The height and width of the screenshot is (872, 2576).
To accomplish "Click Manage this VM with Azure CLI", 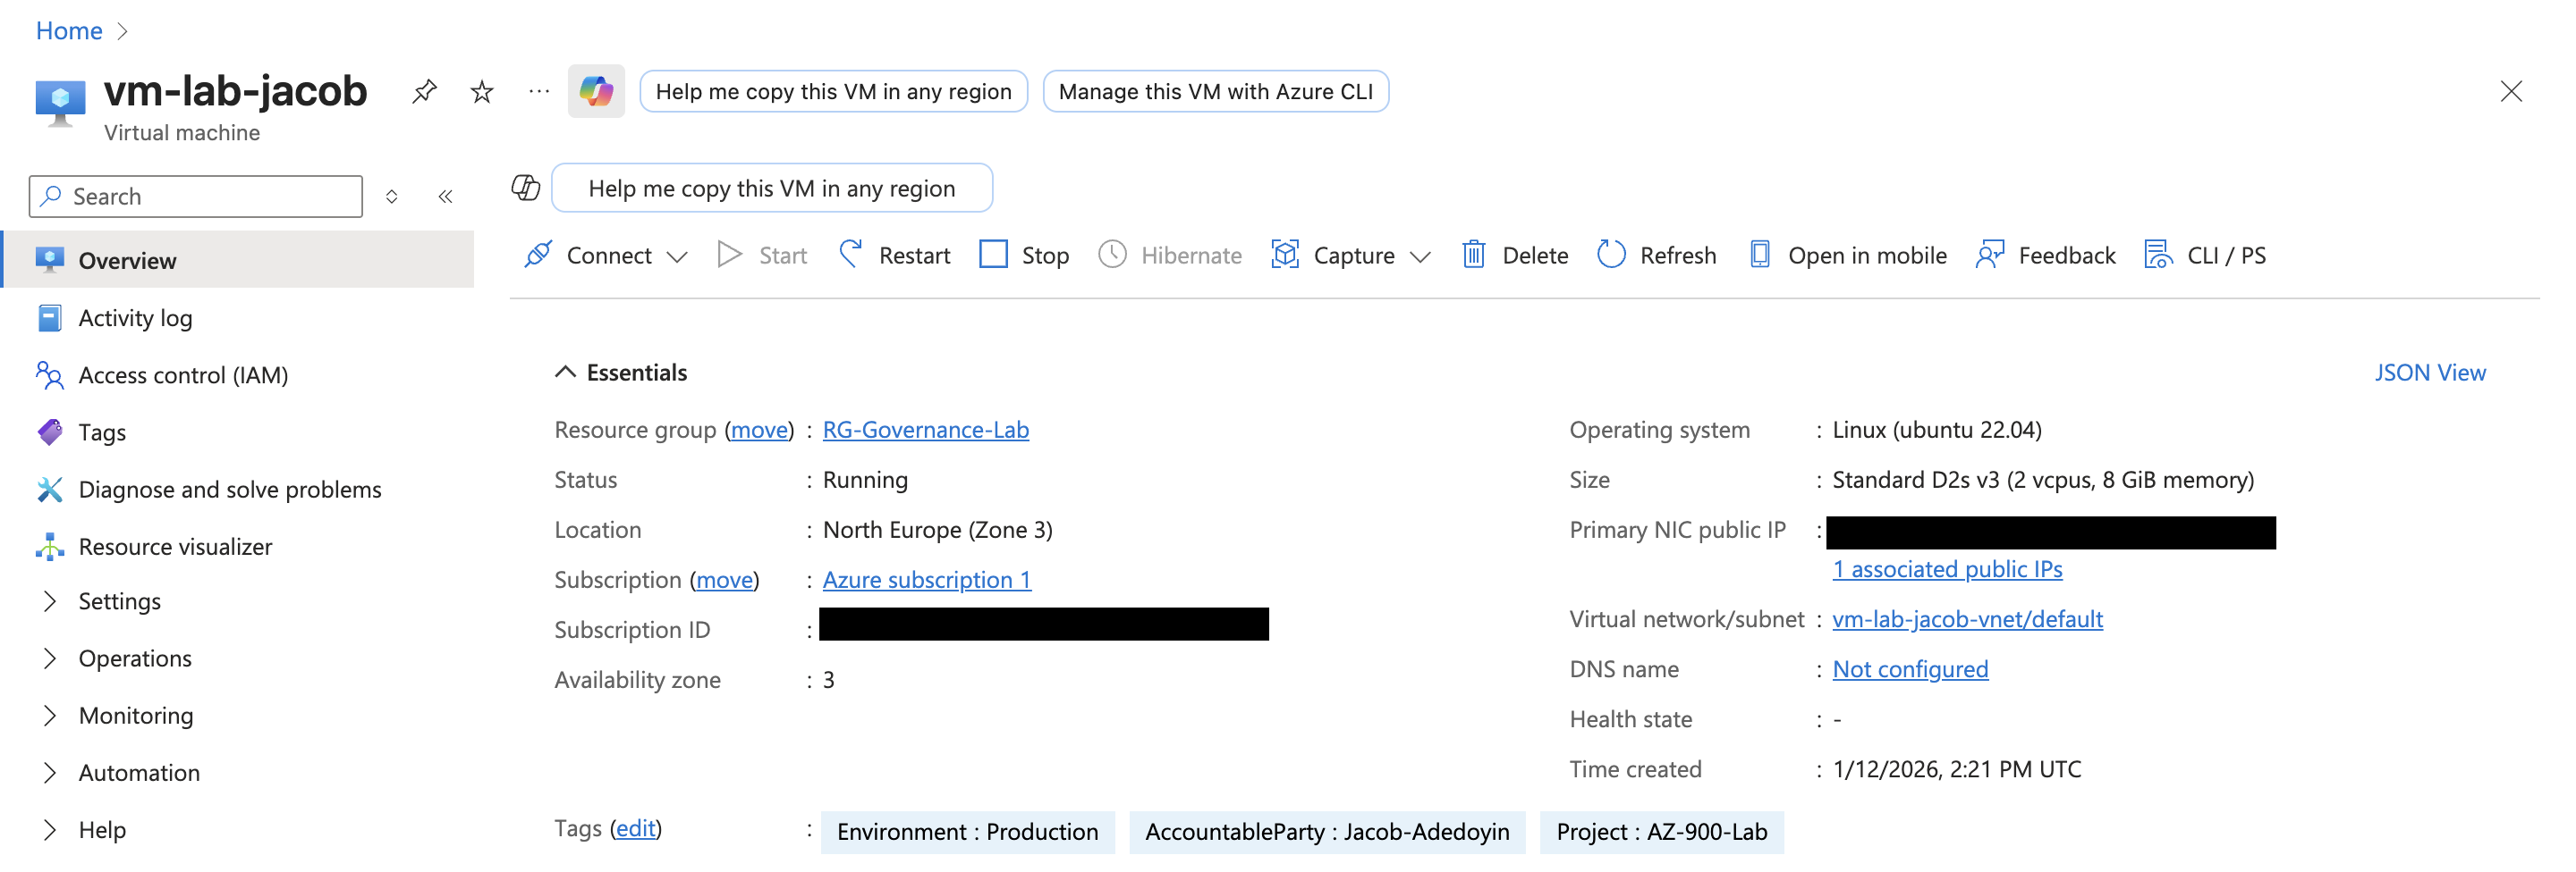I will click(1215, 92).
